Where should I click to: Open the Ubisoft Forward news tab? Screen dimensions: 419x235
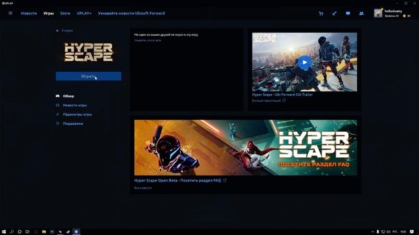tap(131, 13)
